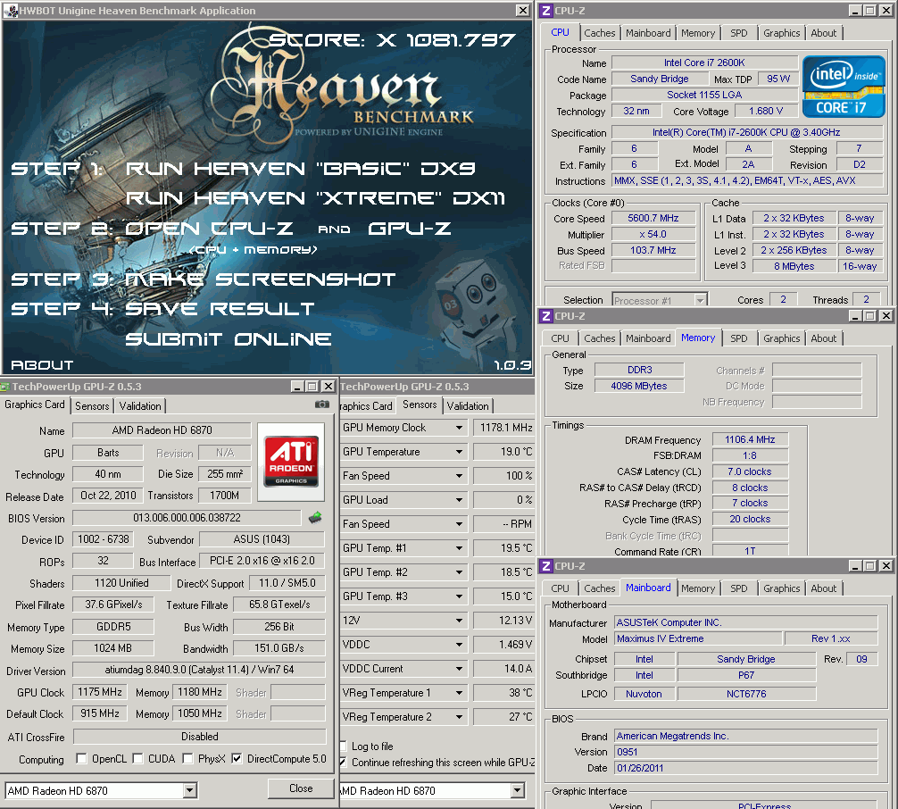Click the ATI Radeon logo in GPU-Z

(x=291, y=462)
